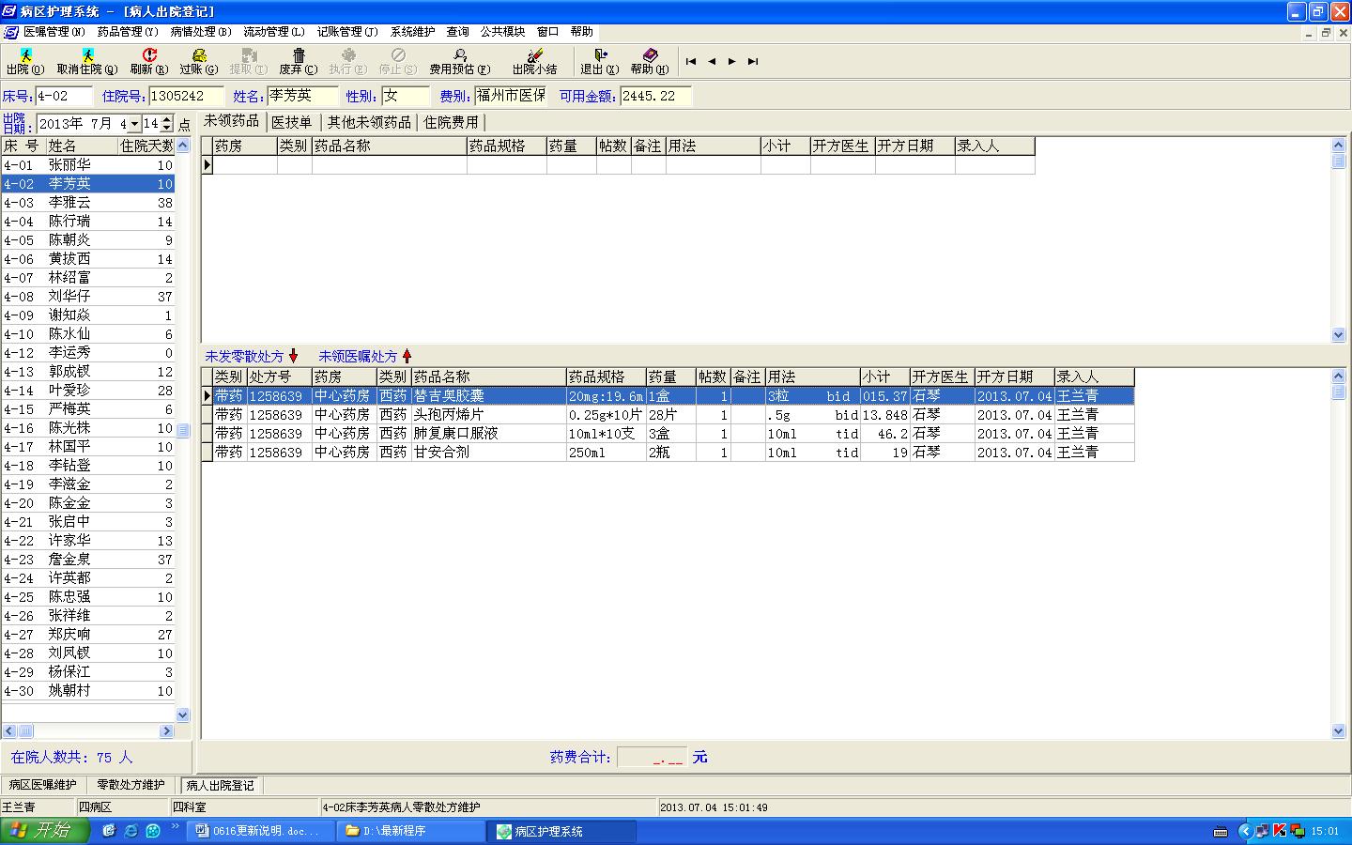The height and width of the screenshot is (845, 1352).
Task: Open 0616更新说明.doc taskbar window
Action: coord(260,831)
